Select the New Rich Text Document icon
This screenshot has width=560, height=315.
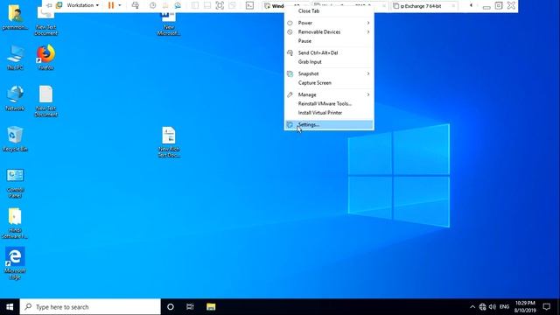point(169,142)
